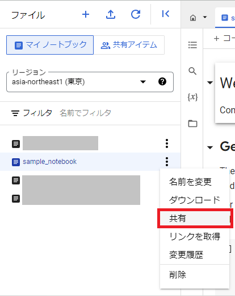Select 共有 from the context menu
Screen dimensions: 235x296
[x=195, y=218]
